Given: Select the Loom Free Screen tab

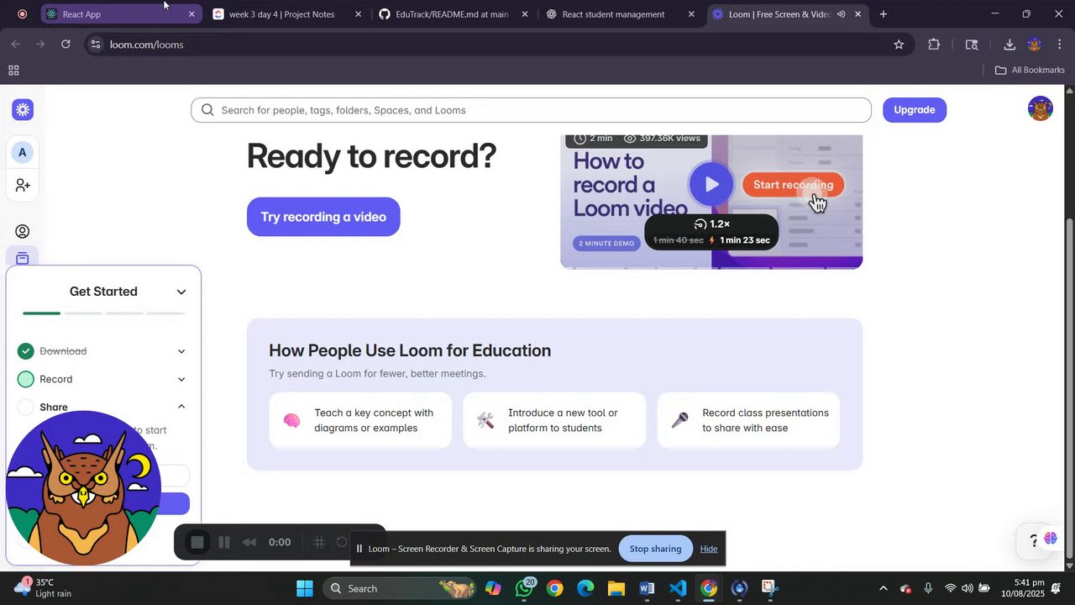Looking at the screenshot, I should click(x=787, y=14).
